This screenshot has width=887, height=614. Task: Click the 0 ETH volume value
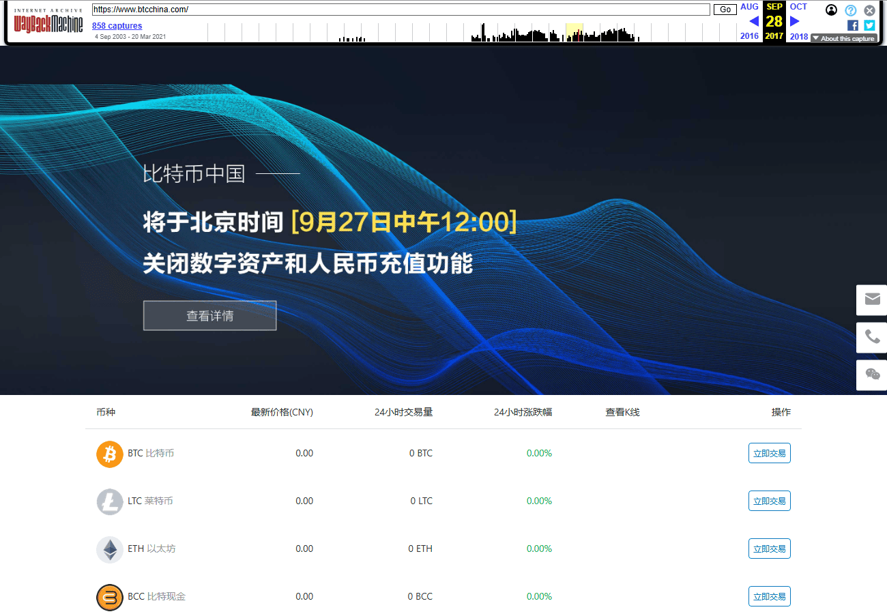point(420,549)
